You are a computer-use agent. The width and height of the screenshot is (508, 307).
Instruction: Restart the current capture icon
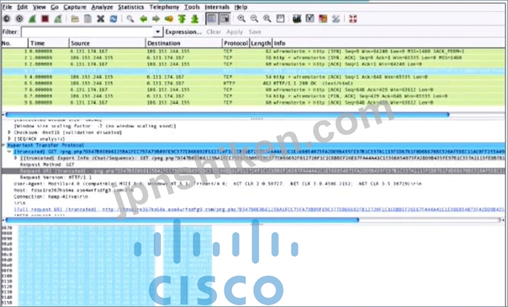(58, 19)
